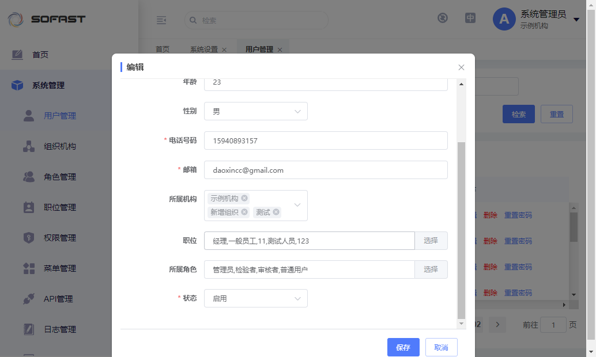This screenshot has width=596, height=357.
Task: Expand the 状态 dropdown showing 启用
Action: coord(256,298)
